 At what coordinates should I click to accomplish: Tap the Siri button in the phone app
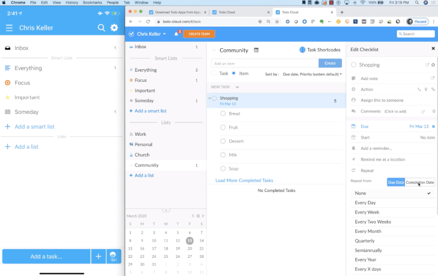114,256
